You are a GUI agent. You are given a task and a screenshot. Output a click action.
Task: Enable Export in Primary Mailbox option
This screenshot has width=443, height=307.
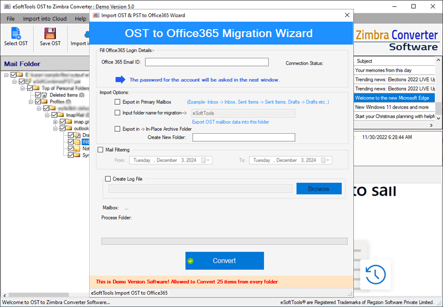117,102
